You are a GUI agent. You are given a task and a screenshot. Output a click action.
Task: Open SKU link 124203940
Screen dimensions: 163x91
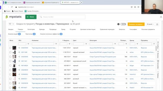point(24,48)
